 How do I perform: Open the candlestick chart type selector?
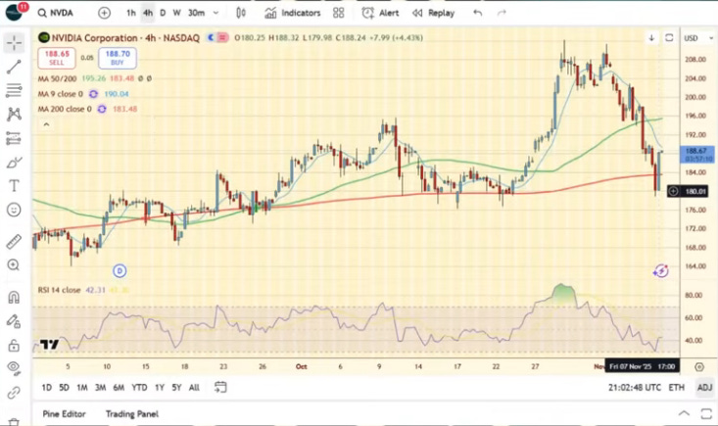pos(241,13)
